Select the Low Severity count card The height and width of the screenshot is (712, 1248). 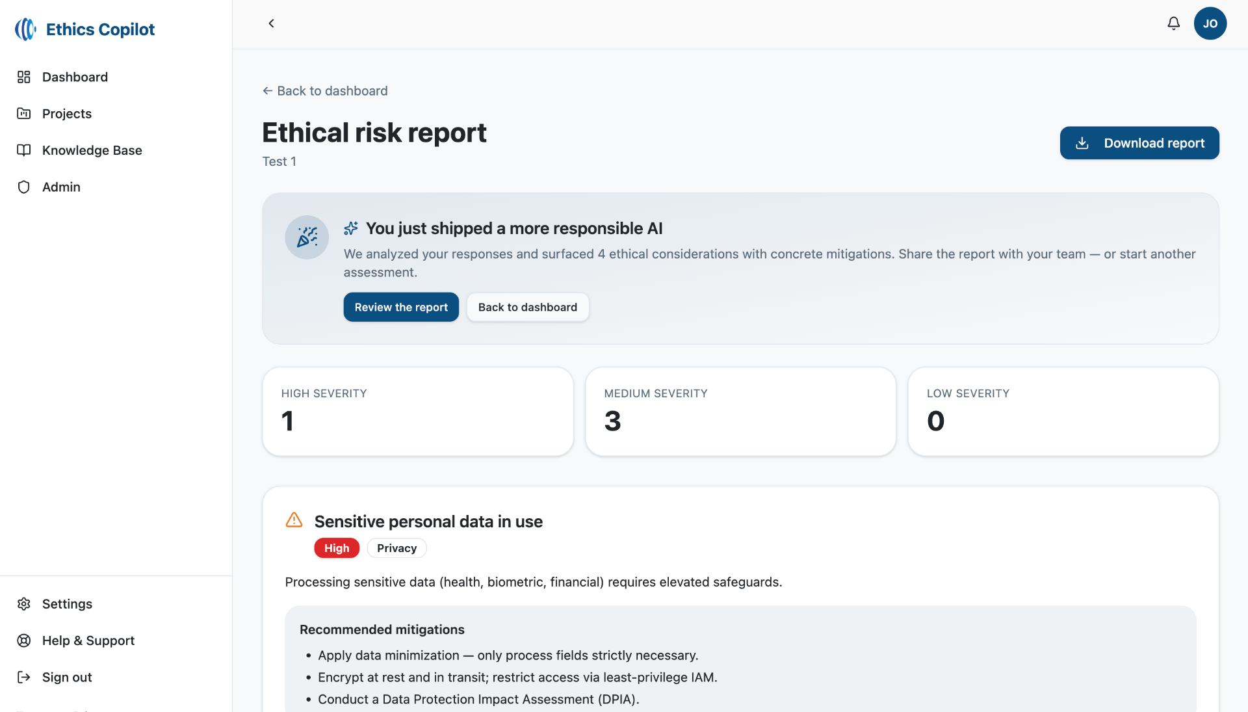click(1063, 412)
